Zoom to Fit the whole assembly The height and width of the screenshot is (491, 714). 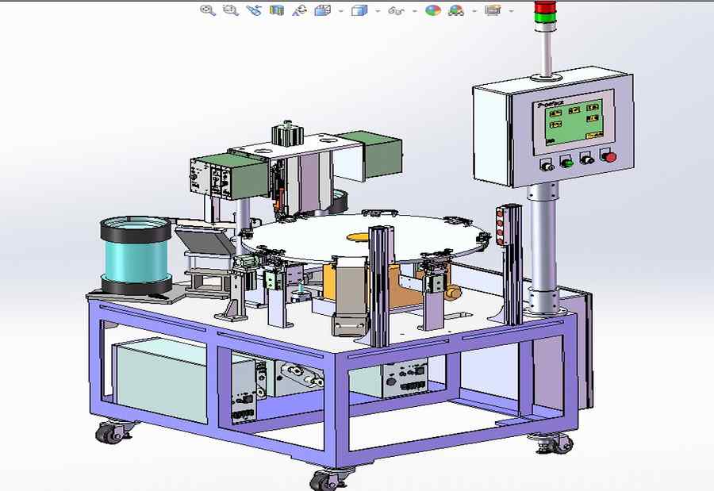point(208,10)
